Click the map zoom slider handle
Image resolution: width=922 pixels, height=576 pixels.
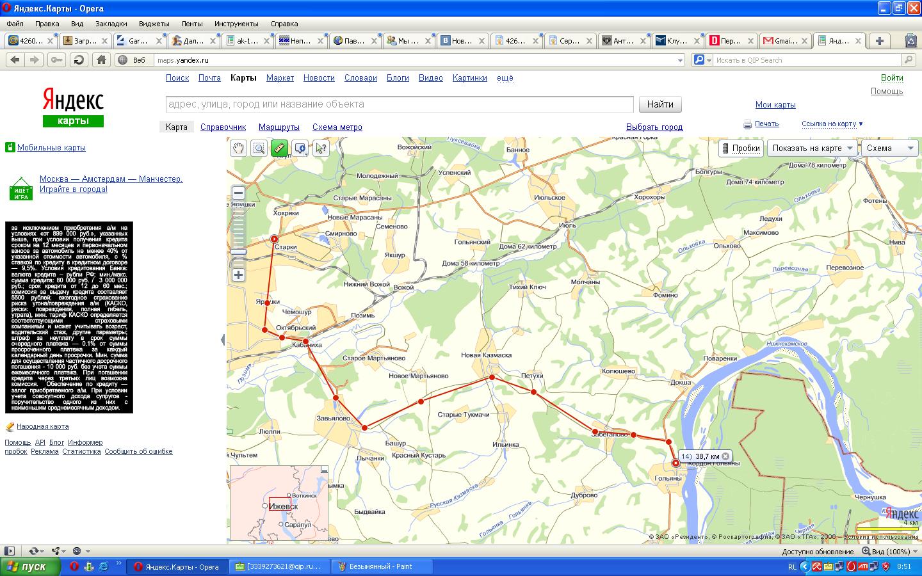click(x=238, y=252)
